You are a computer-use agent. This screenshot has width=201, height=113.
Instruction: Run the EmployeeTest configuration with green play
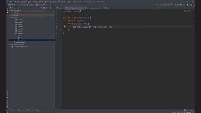(x=175, y=5)
